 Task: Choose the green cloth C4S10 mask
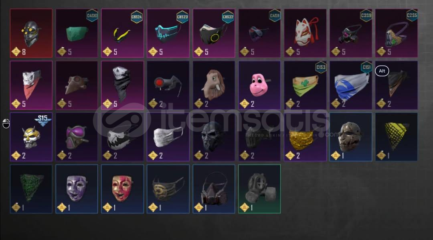pyautogui.click(x=77, y=33)
